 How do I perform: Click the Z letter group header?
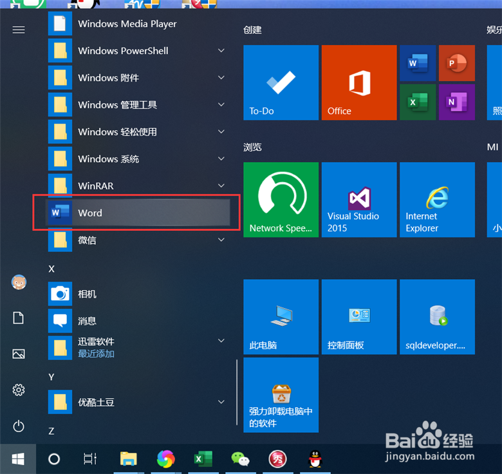pos(51,431)
